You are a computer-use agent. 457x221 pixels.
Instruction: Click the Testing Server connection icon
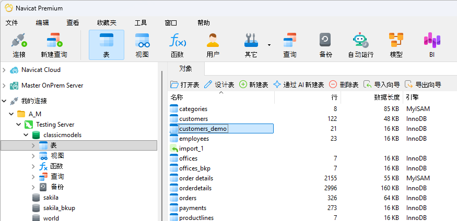coord(29,125)
